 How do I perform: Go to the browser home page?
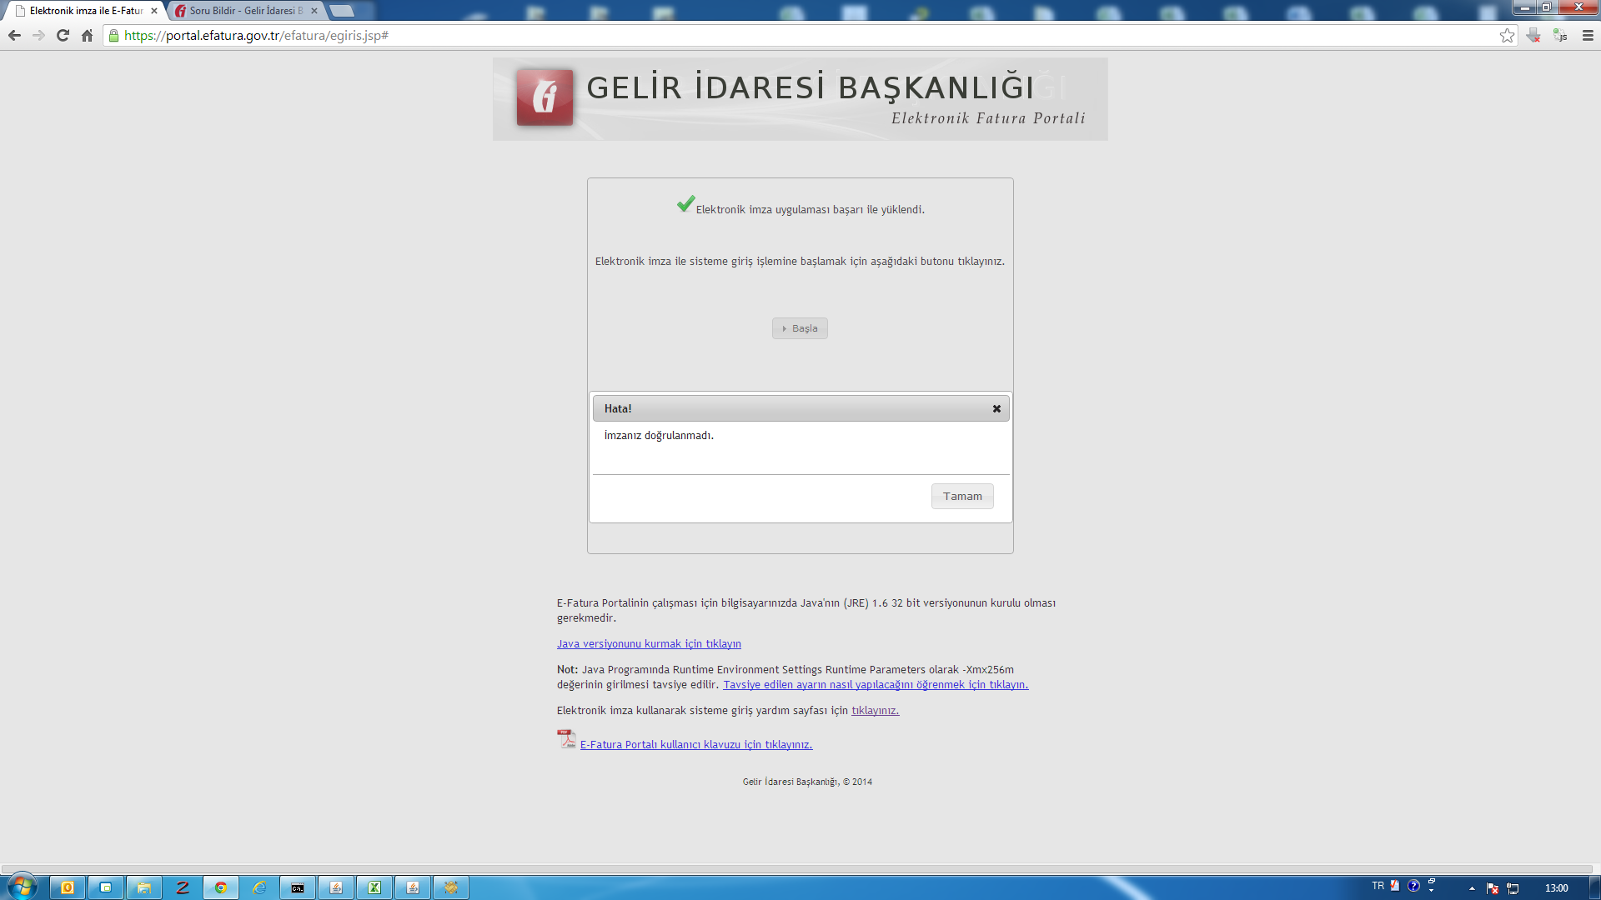(87, 35)
